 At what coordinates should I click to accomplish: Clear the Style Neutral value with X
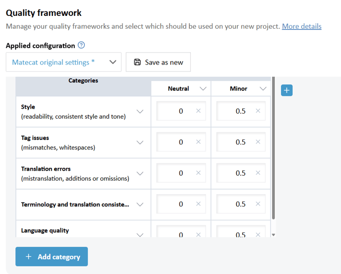tap(198, 111)
